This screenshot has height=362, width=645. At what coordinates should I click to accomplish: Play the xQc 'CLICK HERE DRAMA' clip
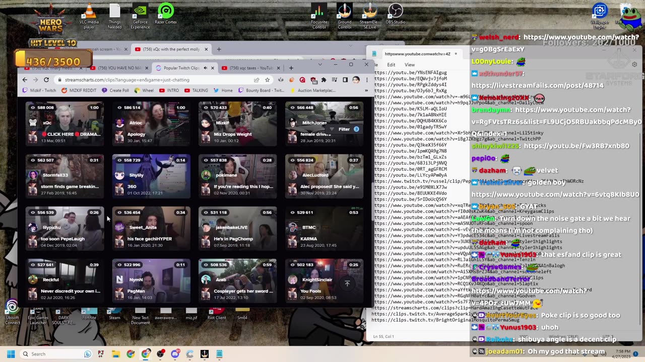click(x=64, y=124)
